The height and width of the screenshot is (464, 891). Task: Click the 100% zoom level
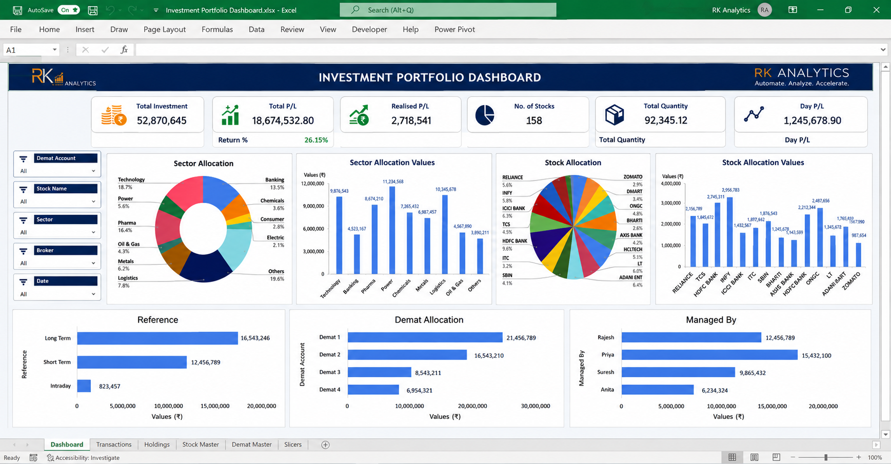tap(875, 457)
